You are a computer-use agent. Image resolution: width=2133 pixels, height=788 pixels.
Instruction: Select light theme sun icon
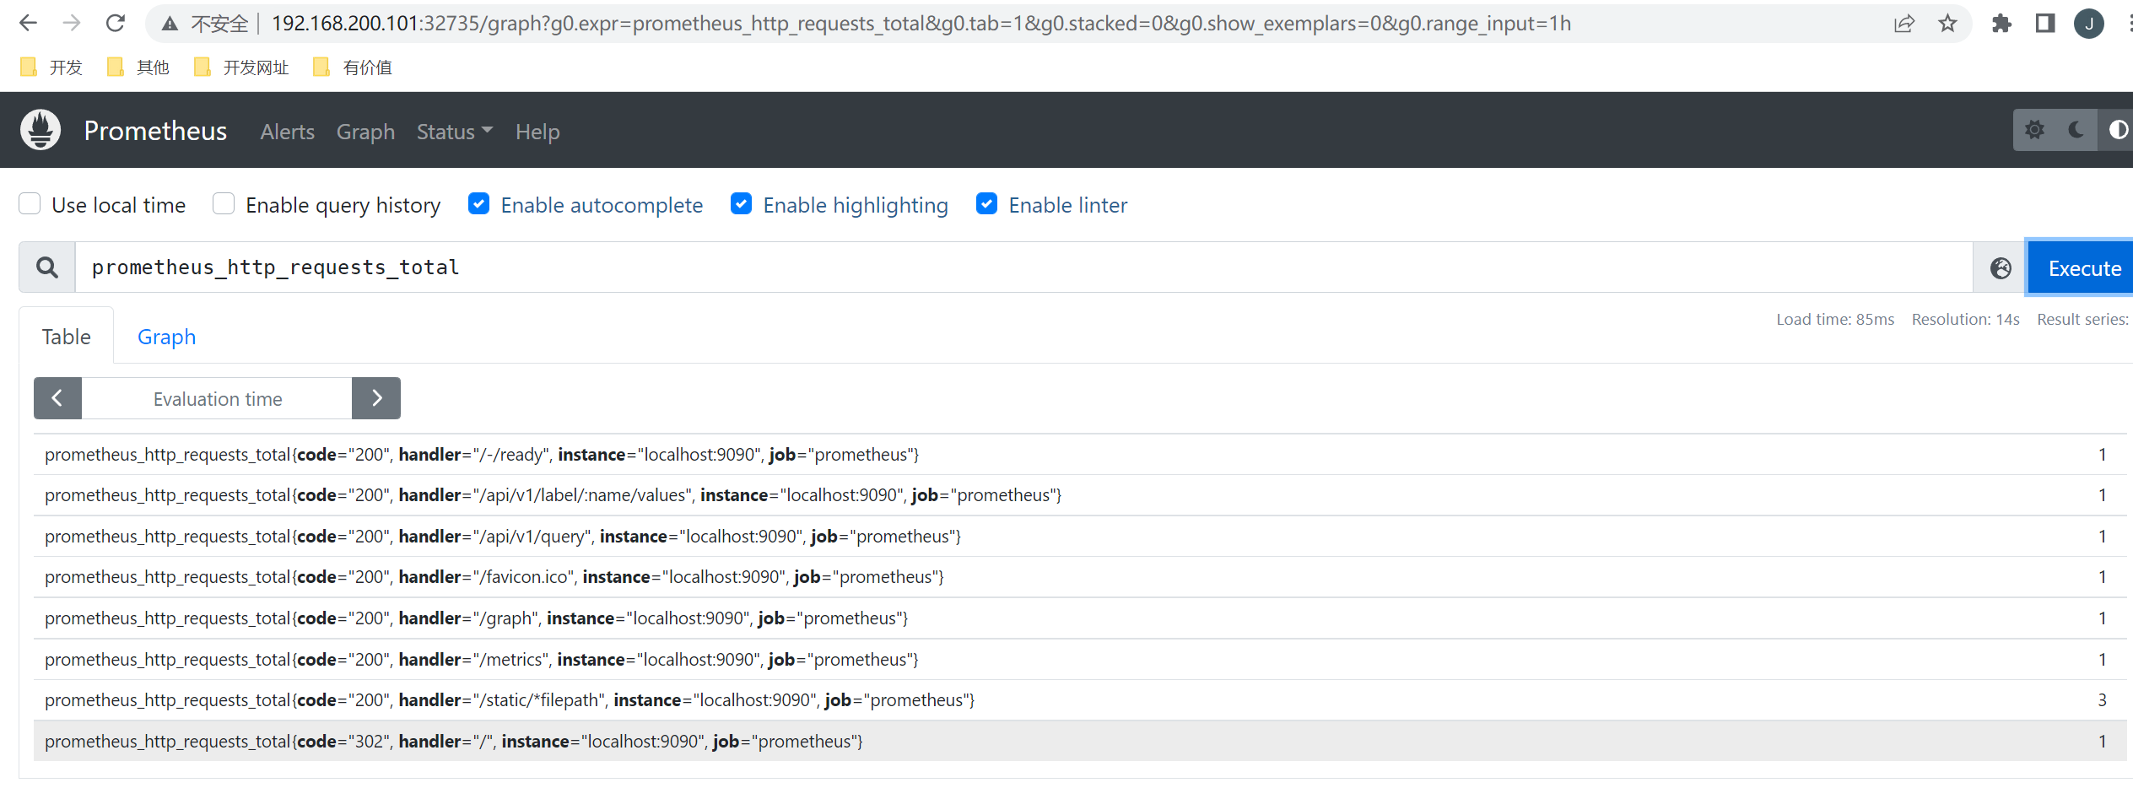(x=2034, y=130)
